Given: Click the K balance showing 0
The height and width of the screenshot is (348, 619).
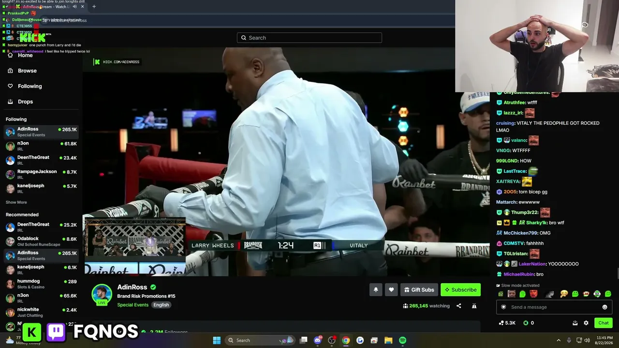Looking at the screenshot, I should tap(529, 323).
